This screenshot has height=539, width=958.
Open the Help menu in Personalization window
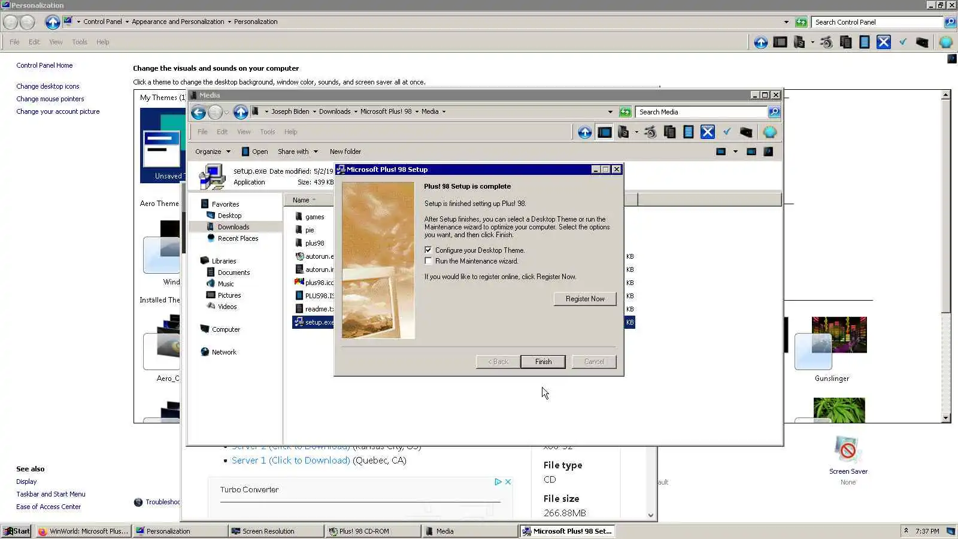(x=103, y=42)
